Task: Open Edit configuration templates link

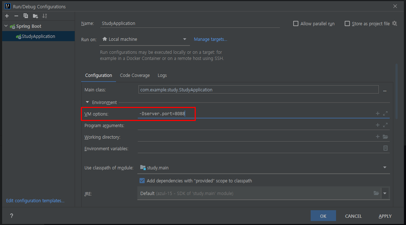Action: 35,200
